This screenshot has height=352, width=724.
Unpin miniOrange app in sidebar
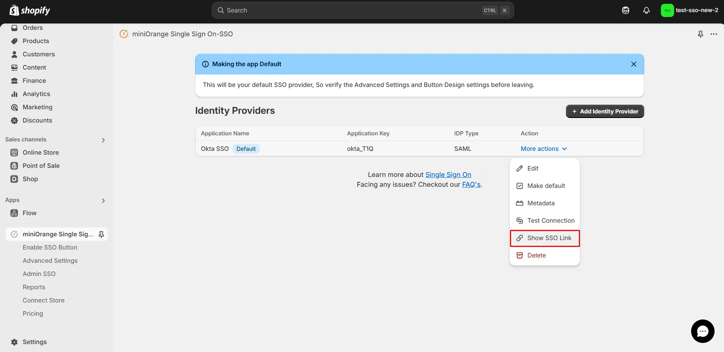(x=101, y=234)
